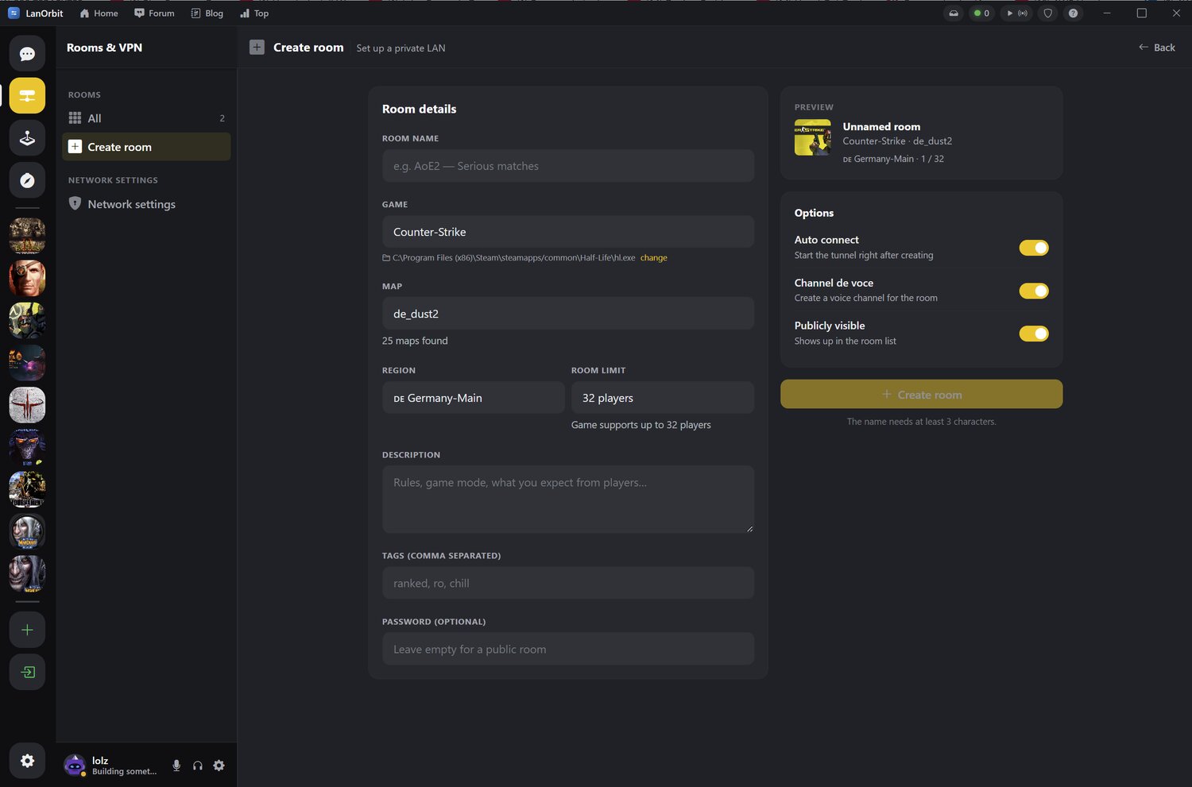Open the Room limit dropdown 32 players
The height and width of the screenshot is (787, 1192).
pyautogui.click(x=663, y=398)
